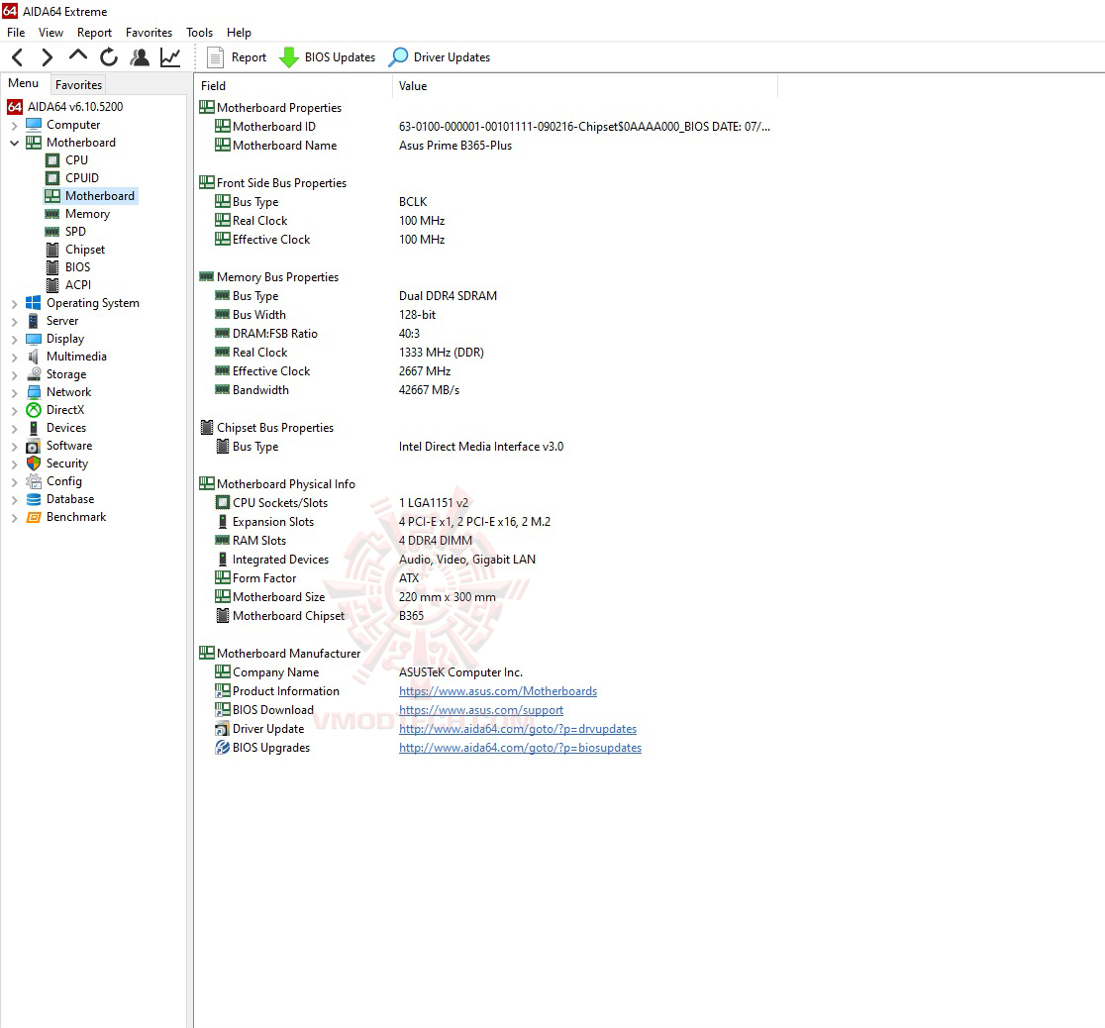This screenshot has height=1028, width=1105.
Task: Open the Report menu
Action: (x=94, y=33)
